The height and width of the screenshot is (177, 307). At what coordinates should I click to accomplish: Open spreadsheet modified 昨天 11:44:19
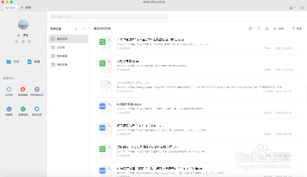197,65
